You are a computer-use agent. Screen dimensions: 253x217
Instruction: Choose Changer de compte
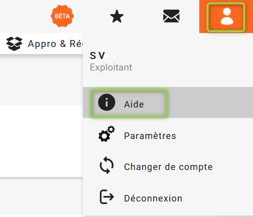[x=168, y=167]
